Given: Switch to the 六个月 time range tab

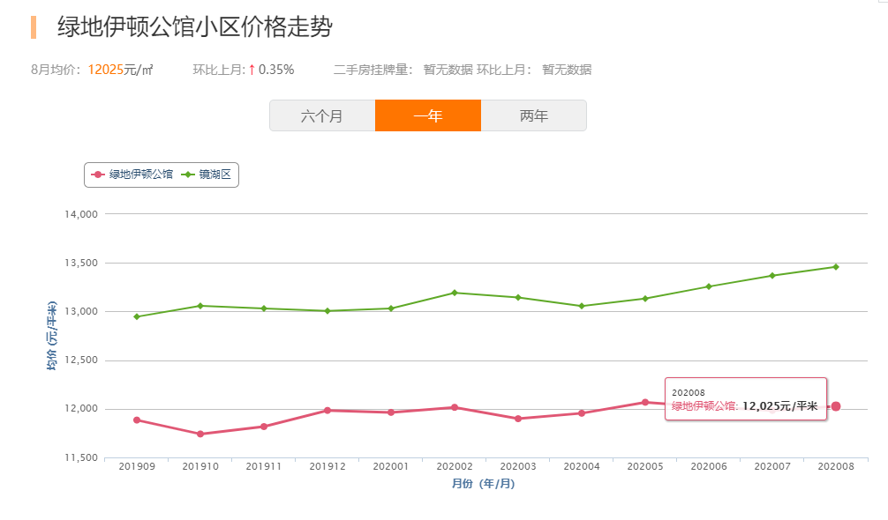Looking at the screenshot, I should (x=322, y=115).
